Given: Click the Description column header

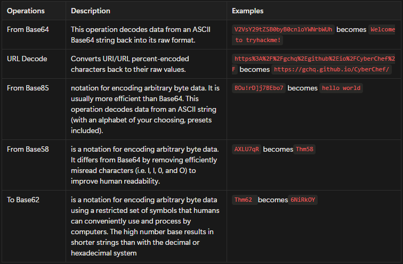Looking at the screenshot, I should pyautogui.click(x=91, y=11).
